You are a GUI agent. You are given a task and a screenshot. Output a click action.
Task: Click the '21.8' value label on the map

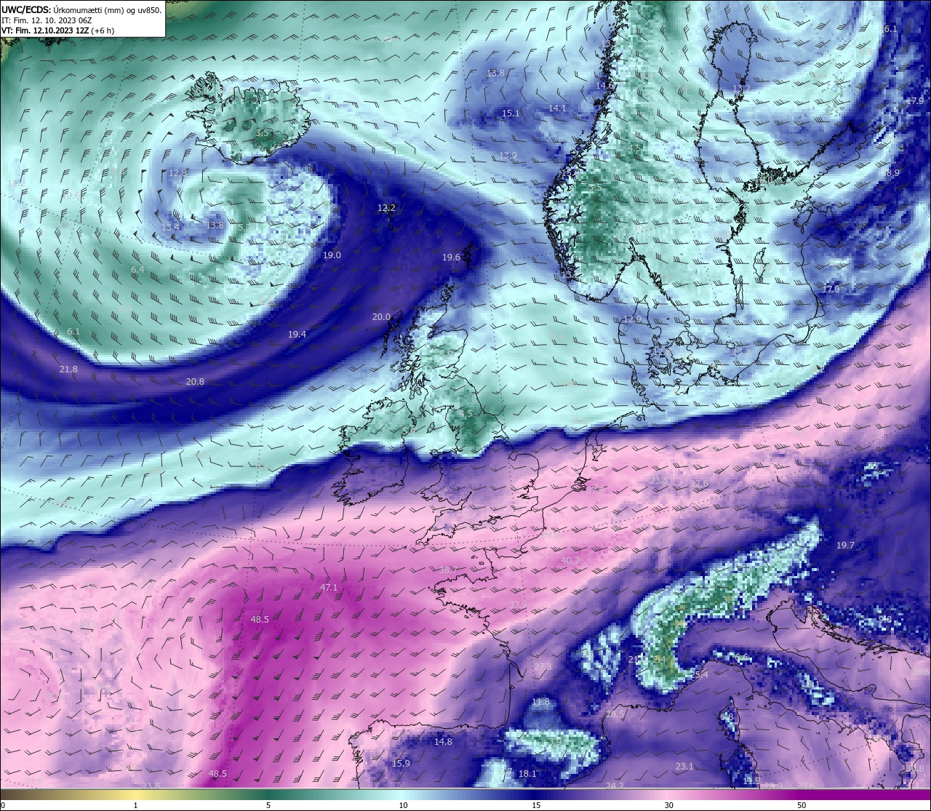68,369
